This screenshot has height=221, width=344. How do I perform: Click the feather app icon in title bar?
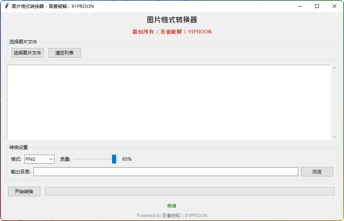tap(6, 6)
